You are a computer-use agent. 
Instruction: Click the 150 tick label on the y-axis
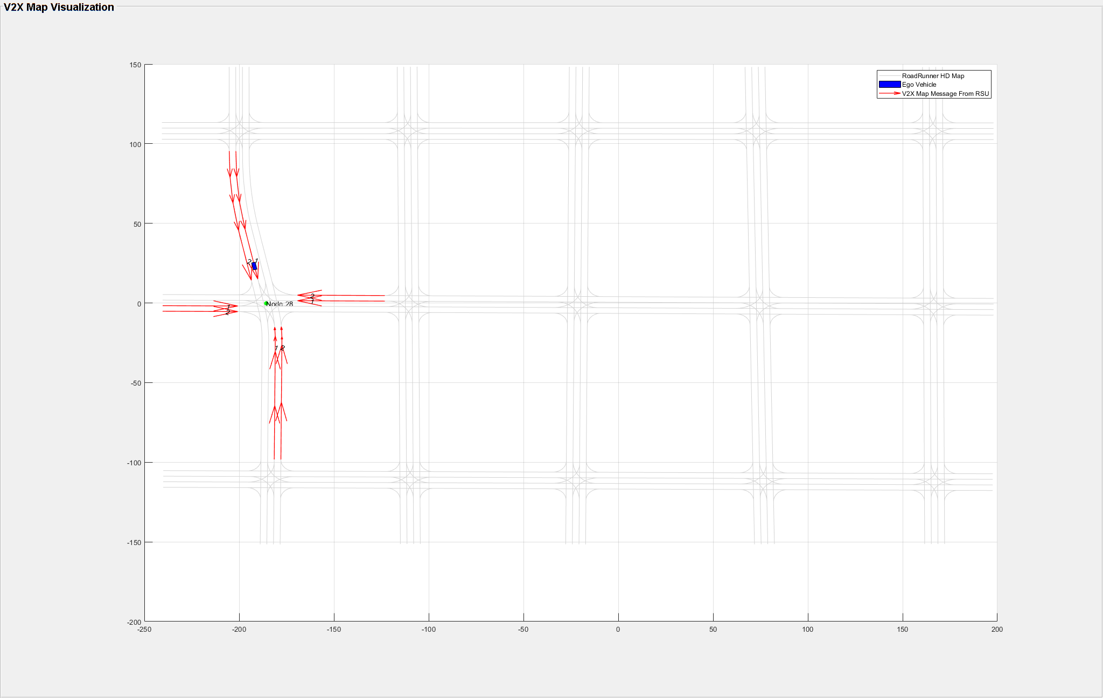pos(136,65)
